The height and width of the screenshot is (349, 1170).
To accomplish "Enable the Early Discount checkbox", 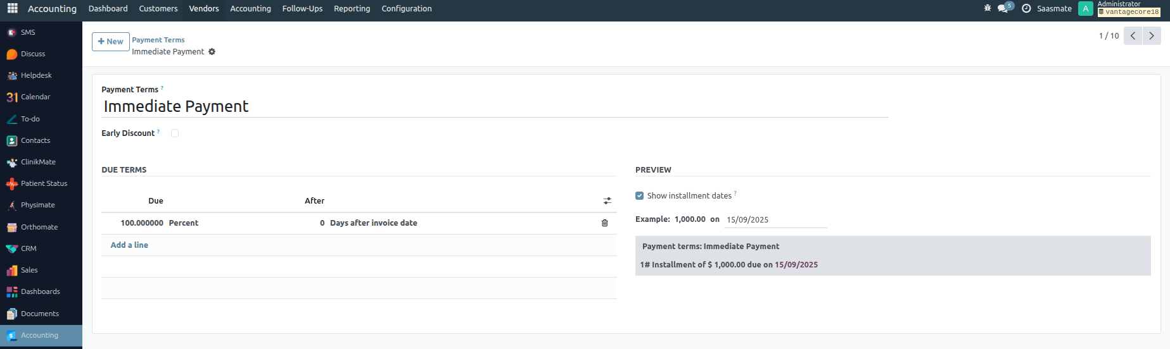I will point(175,133).
